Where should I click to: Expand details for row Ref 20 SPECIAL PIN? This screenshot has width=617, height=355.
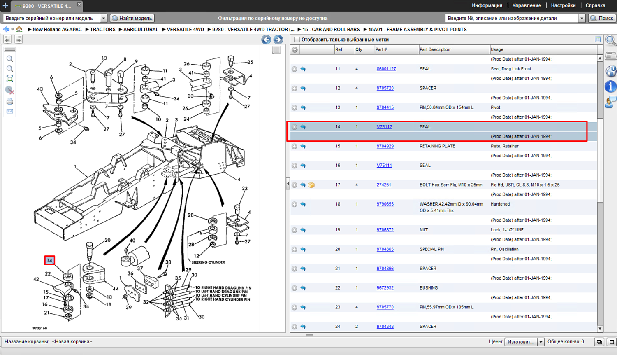point(295,250)
